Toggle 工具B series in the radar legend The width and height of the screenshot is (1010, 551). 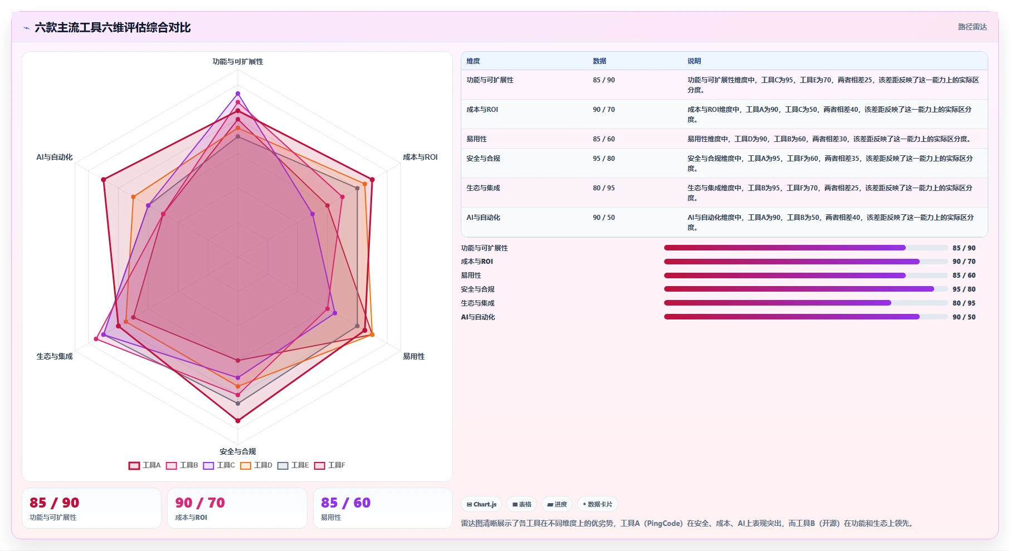(182, 465)
